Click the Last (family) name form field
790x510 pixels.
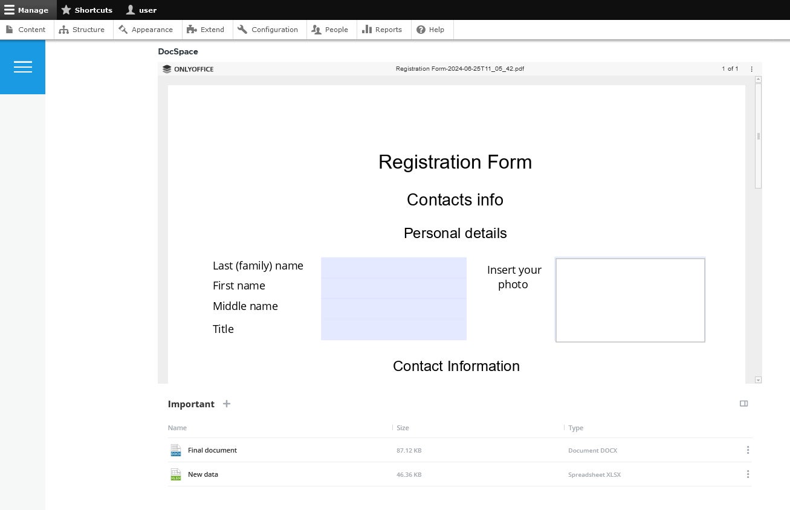point(393,267)
